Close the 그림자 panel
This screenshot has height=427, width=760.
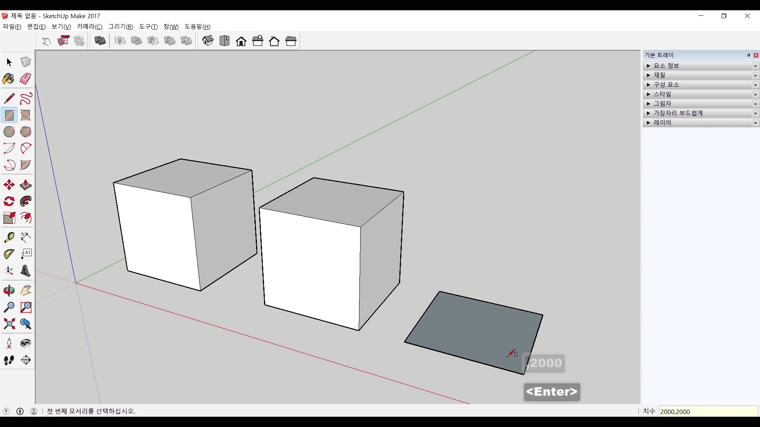coord(755,104)
